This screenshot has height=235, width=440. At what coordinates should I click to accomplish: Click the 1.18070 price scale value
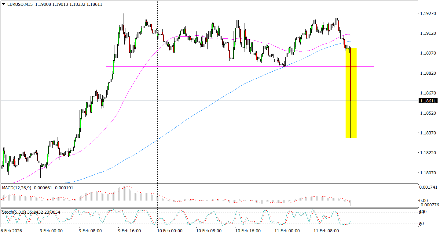coord(428,173)
